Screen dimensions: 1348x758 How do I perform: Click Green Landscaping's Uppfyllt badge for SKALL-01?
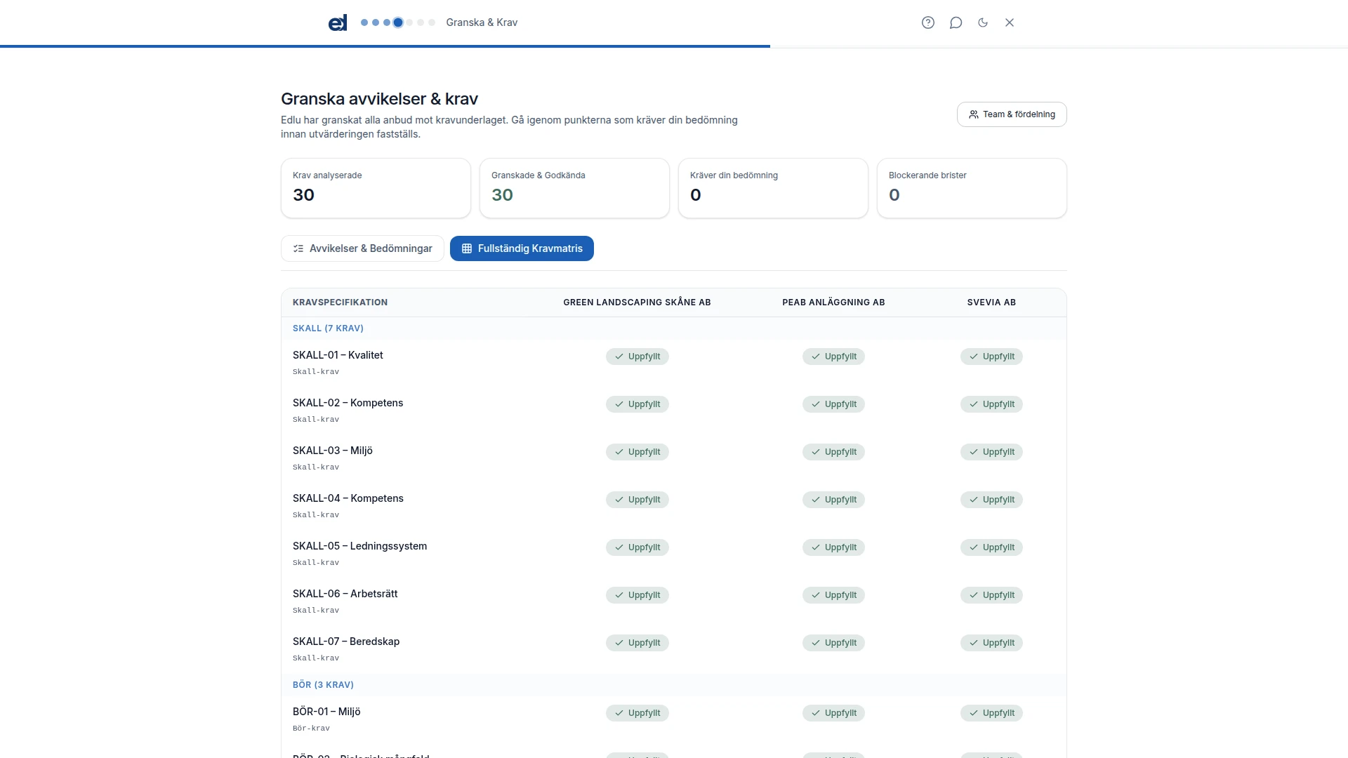(x=637, y=357)
